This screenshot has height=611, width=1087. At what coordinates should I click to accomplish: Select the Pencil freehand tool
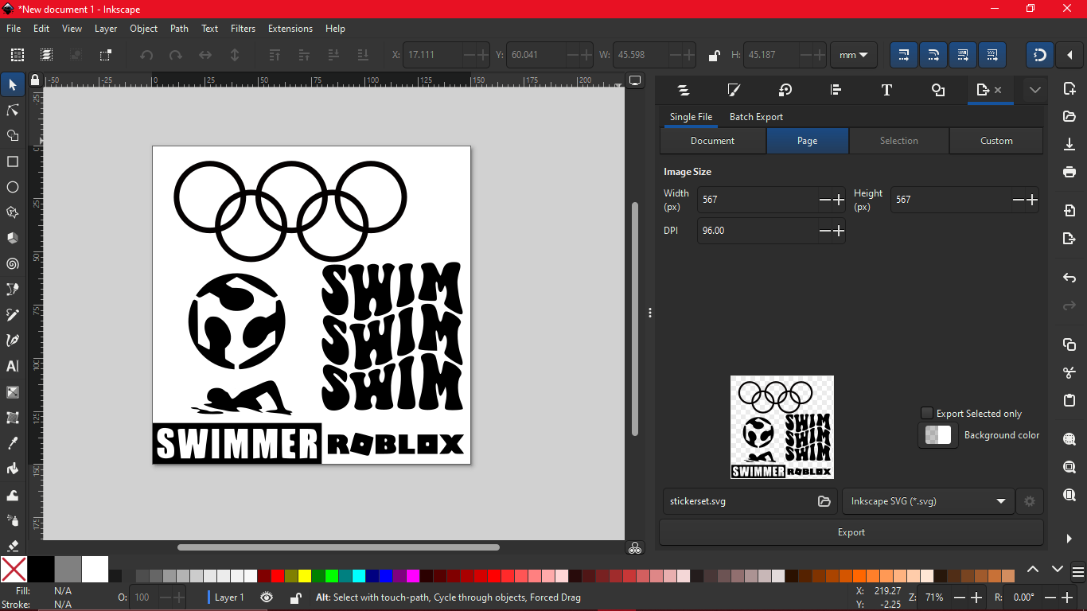click(13, 315)
